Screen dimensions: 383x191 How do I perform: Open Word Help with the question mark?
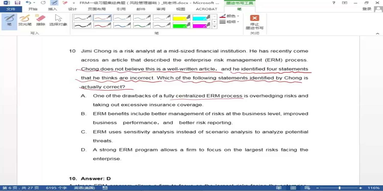pos(334,3)
